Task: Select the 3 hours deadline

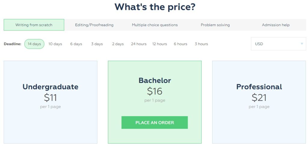Action: coord(201,44)
